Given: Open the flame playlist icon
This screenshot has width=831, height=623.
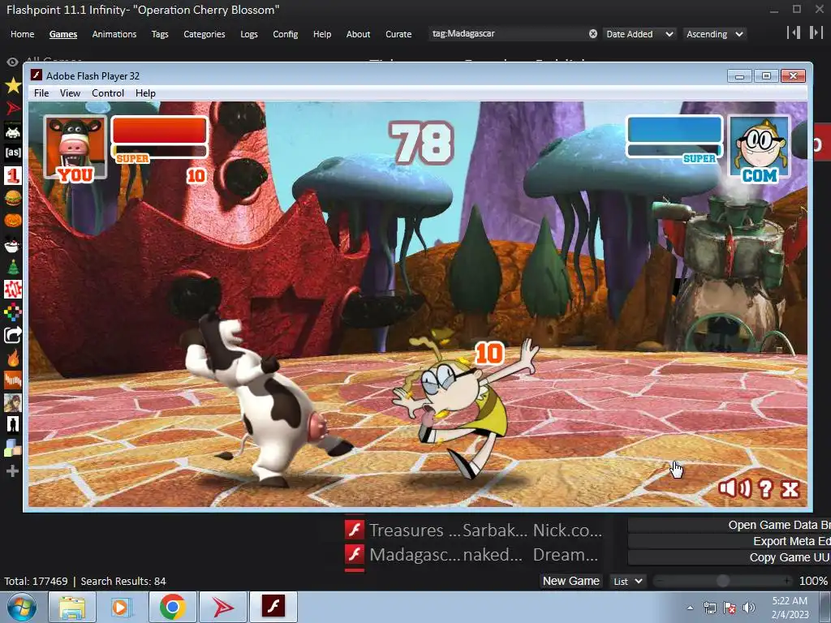Looking at the screenshot, I should click(x=13, y=358).
